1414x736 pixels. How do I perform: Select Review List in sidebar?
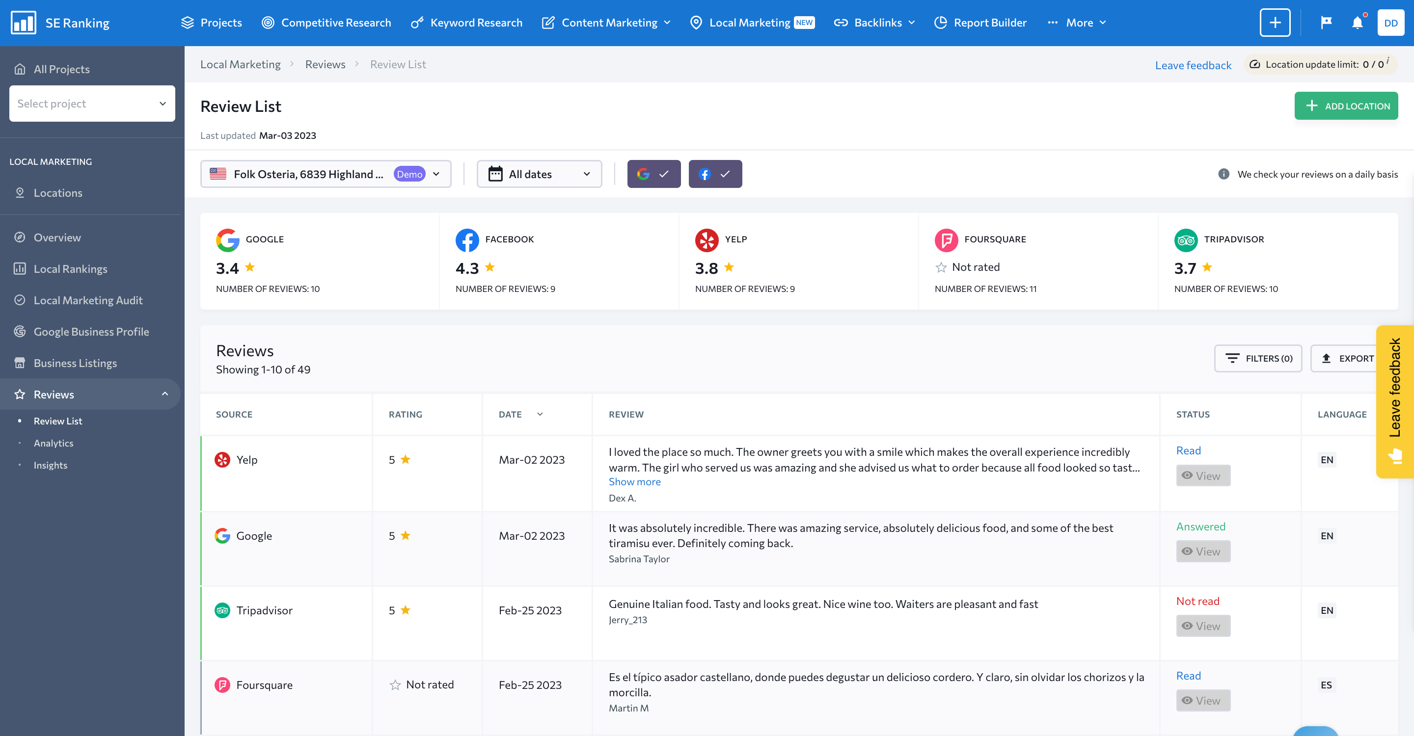pyautogui.click(x=57, y=421)
